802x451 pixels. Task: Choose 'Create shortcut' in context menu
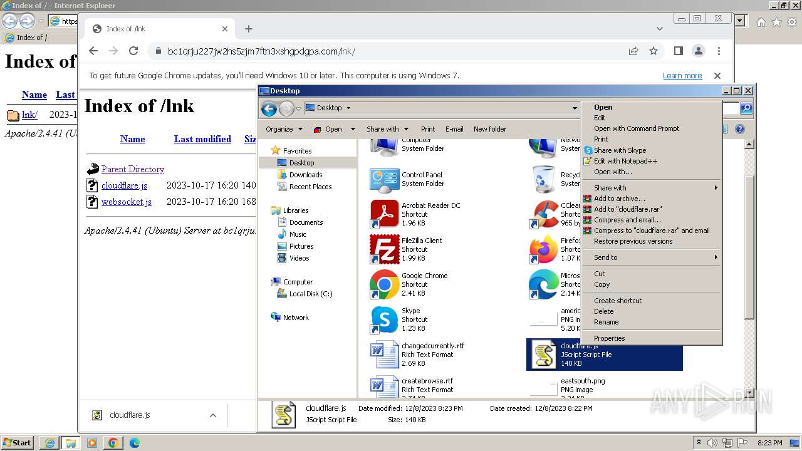click(x=652, y=301)
